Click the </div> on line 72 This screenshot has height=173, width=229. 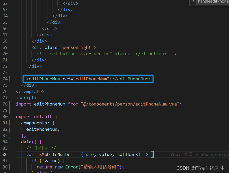coord(34,66)
